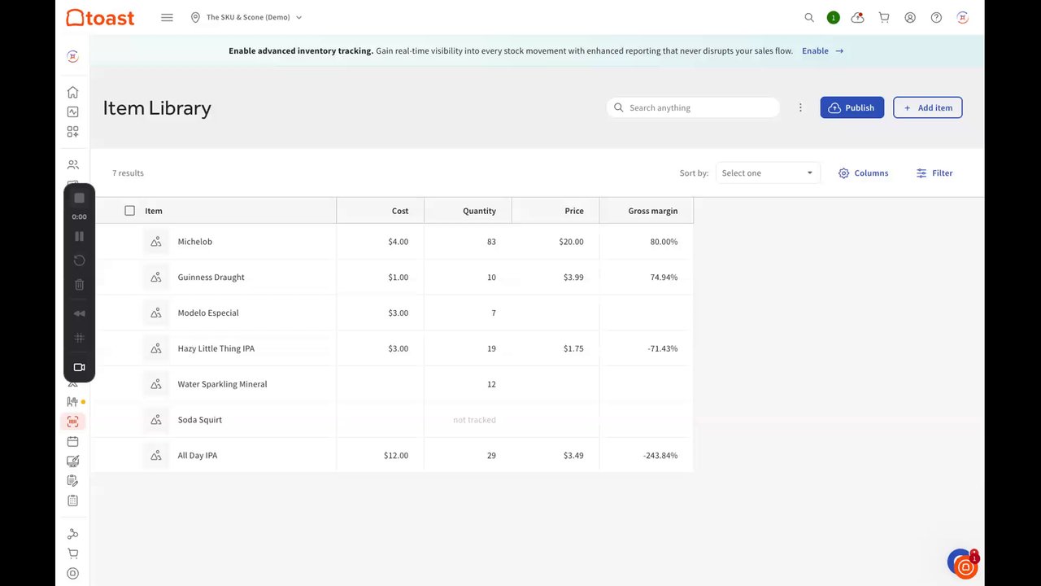
Task: Click the green notification badge
Action: (833, 17)
